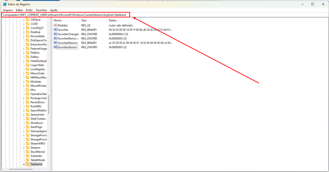Select the StreamMRU key
The height and width of the screenshot is (172, 329).
[x=38, y=143]
